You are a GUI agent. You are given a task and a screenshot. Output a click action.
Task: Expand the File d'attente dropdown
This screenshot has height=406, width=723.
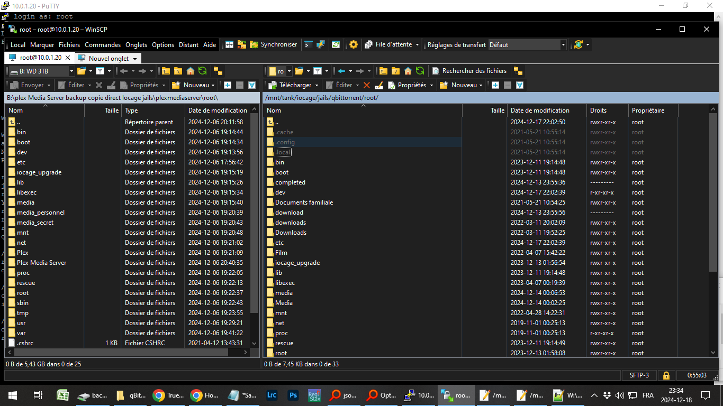coord(417,45)
